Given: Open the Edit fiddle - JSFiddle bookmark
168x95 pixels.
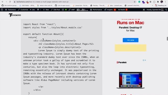Looking at the screenshot, I should point(27,6).
